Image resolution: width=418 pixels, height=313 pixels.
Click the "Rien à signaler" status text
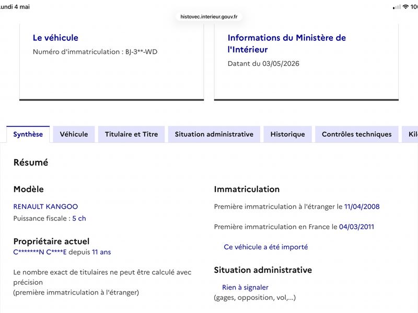click(x=245, y=287)
